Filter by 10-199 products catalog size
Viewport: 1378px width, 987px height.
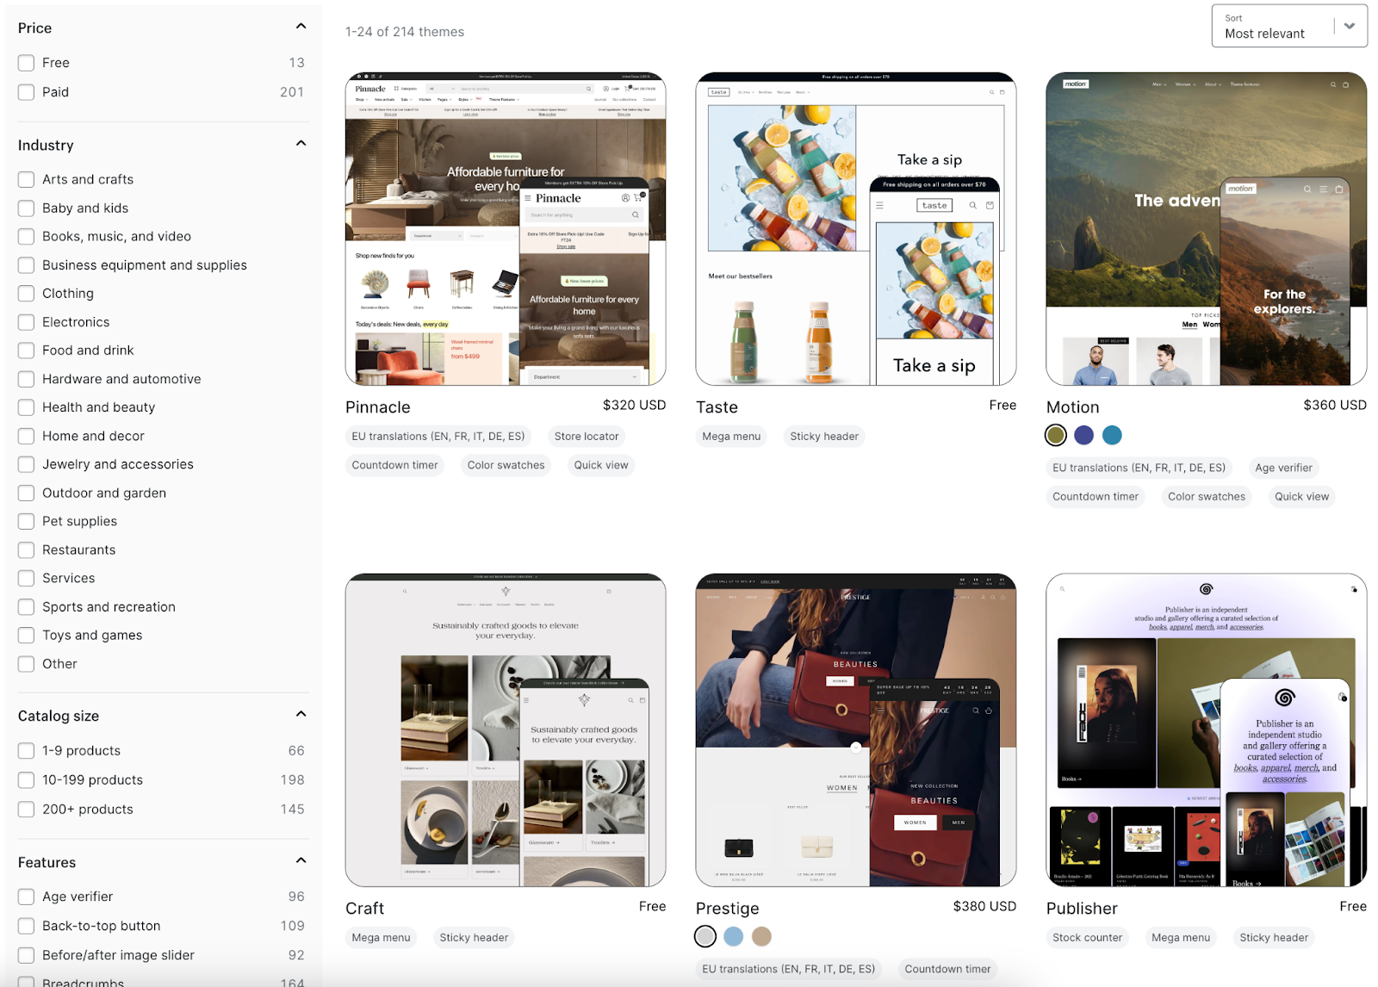pyautogui.click(x=26, y=780)
